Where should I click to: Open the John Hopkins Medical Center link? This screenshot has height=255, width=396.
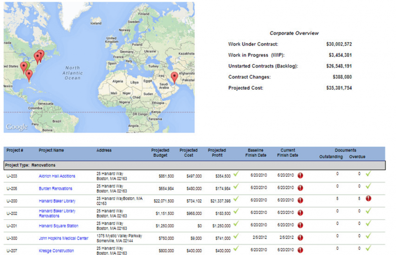tap(64, 238)
